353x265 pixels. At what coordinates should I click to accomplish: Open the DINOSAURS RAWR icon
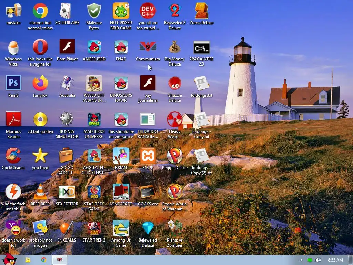[121, 83]
